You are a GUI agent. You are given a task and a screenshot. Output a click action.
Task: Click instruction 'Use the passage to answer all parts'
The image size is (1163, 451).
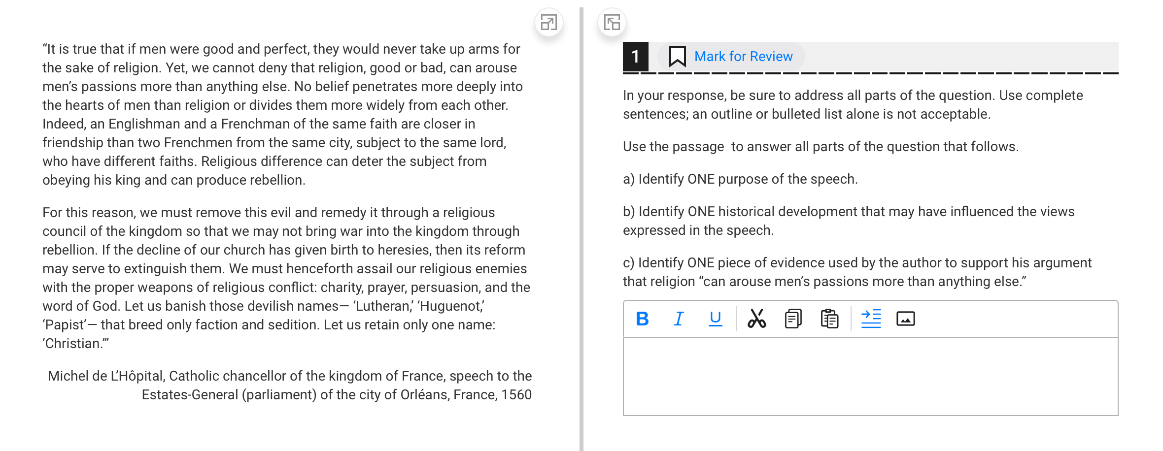821,147
